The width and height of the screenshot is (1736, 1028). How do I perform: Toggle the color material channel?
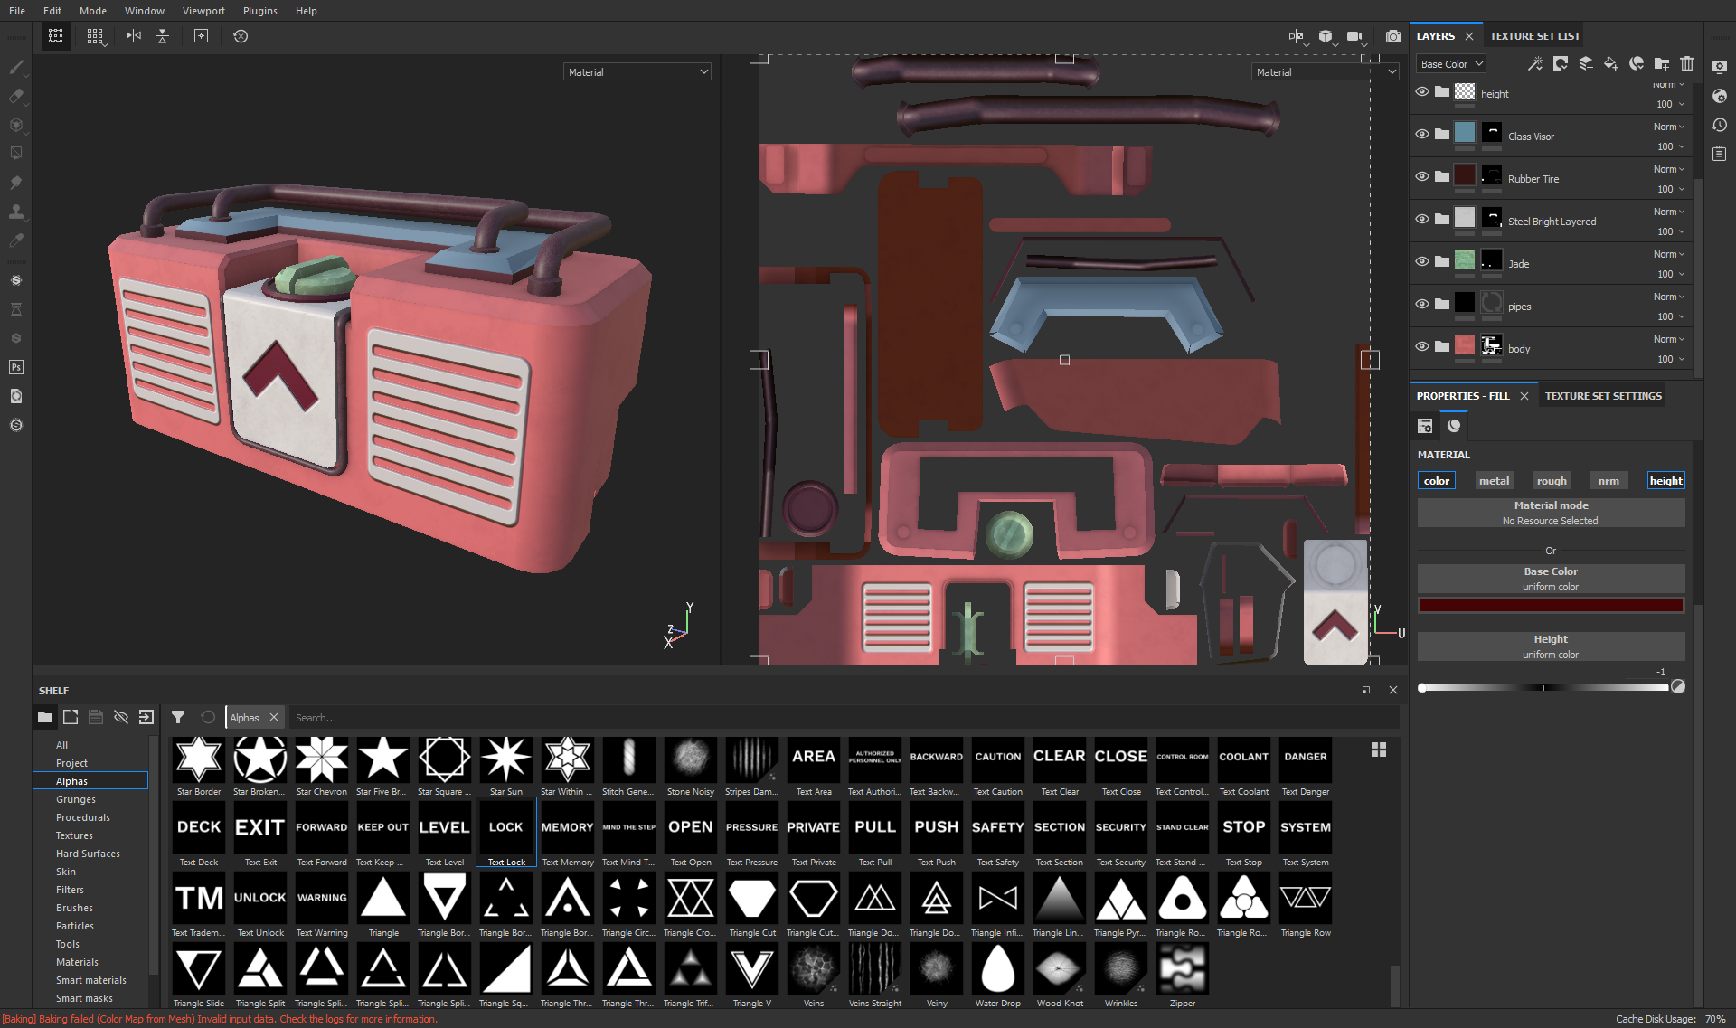[x=1437, y=481]
